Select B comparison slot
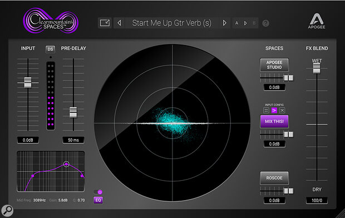This screenshot has height=218, width=345. 254,23
